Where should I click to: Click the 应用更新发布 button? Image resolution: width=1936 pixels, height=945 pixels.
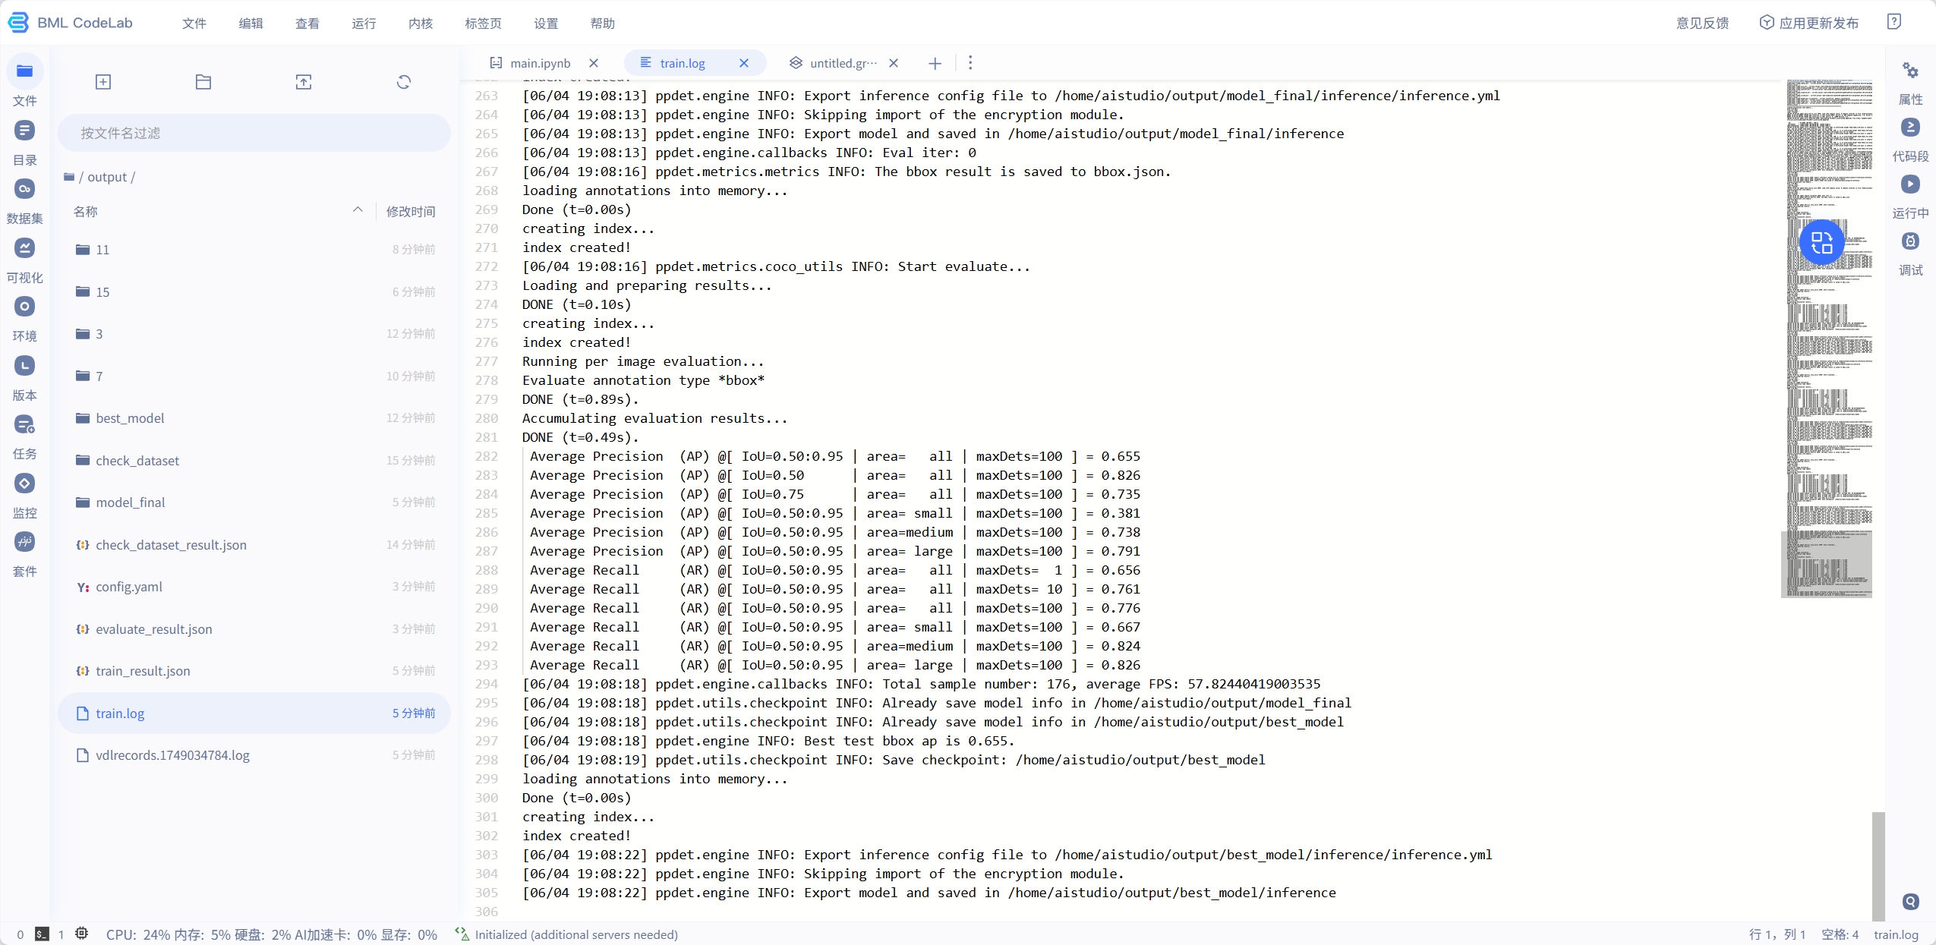(1810, 24)
